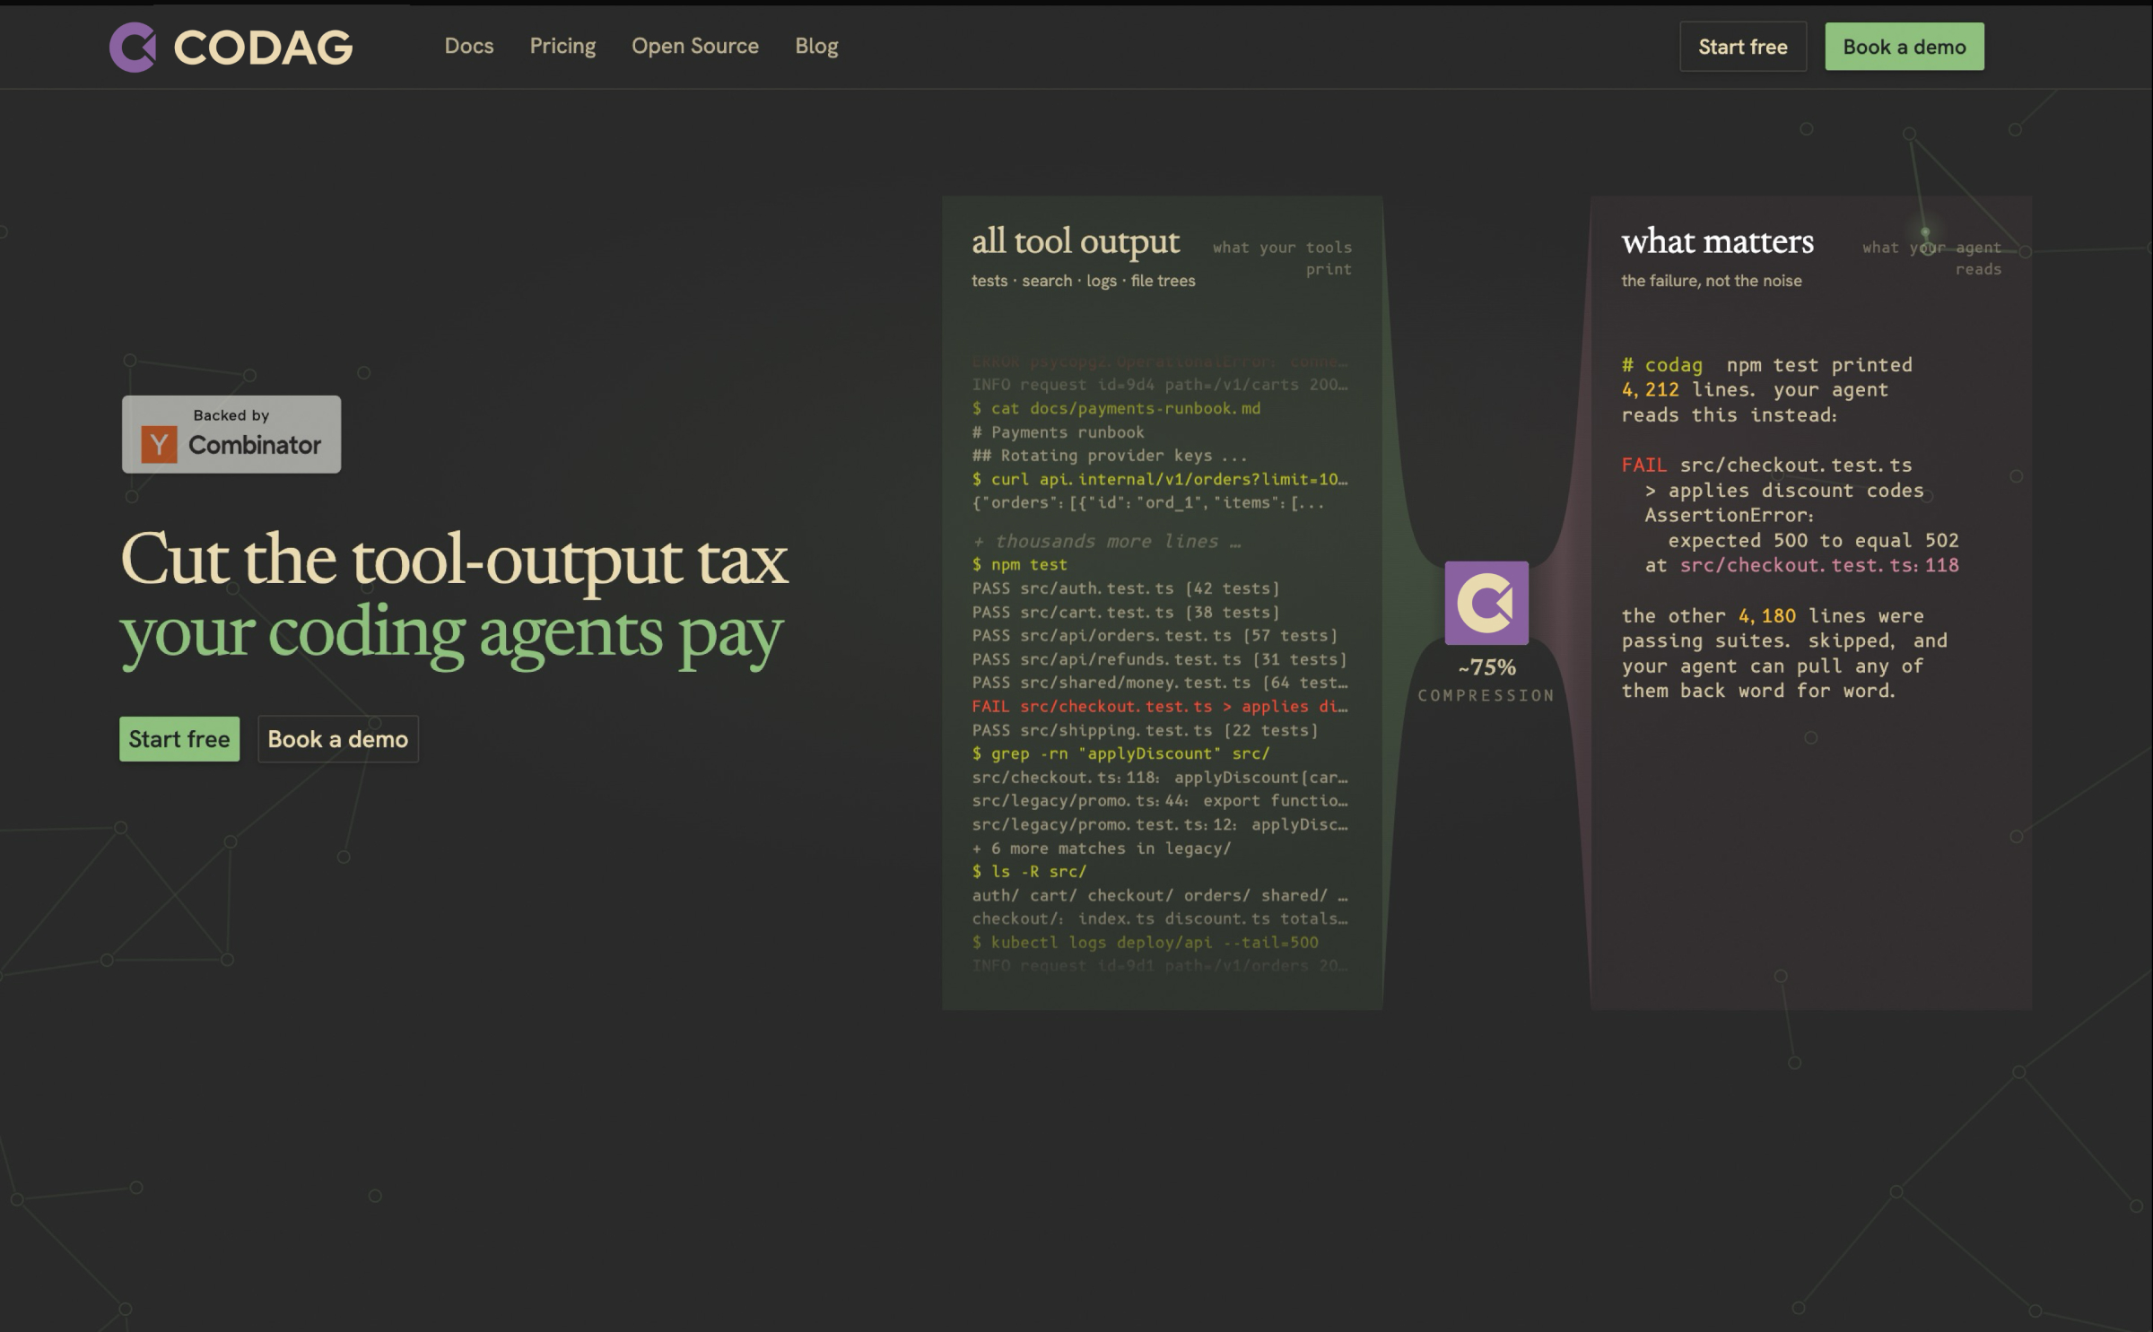The image size is (2153, 1332).
Task: Click 'Cut the tool-output tax' headline
Action: pyautogui.click(x=454, y=559)
